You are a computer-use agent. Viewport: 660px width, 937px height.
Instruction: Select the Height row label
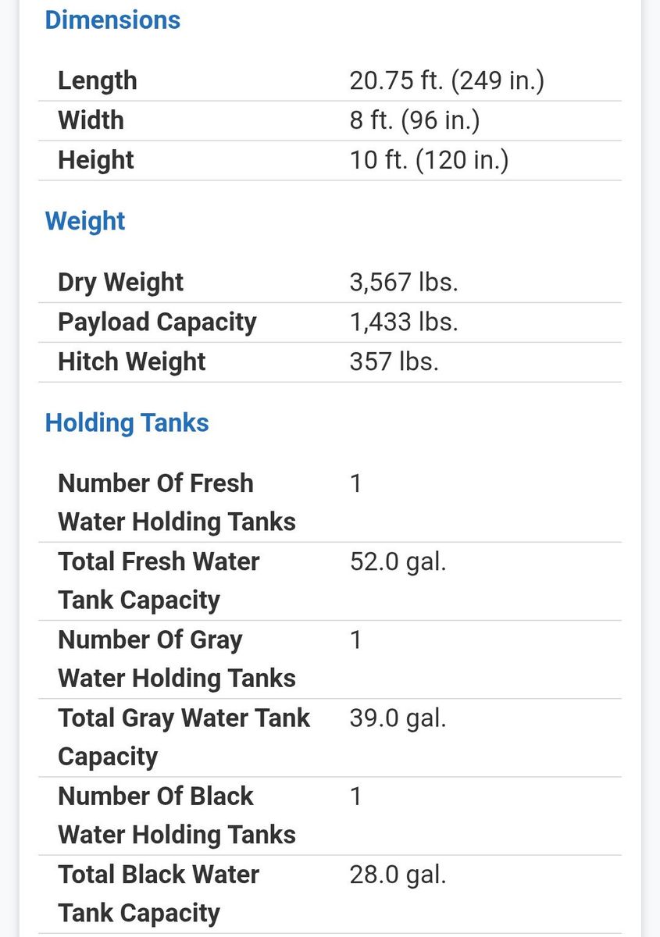(x=96, y=160)
